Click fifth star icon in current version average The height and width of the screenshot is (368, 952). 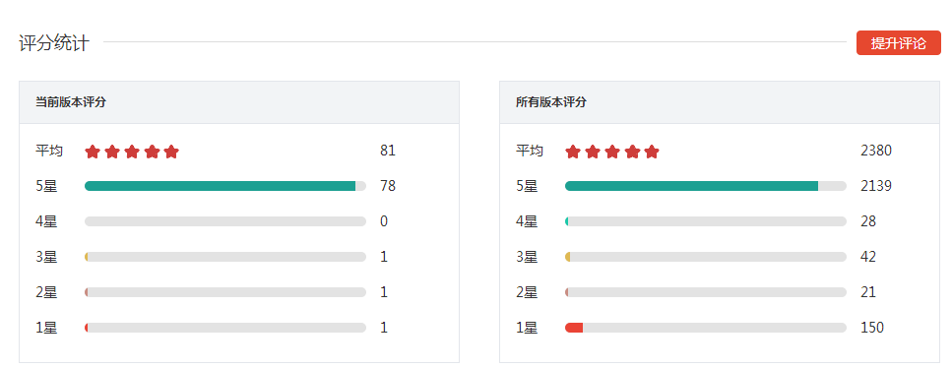(171, 152)
